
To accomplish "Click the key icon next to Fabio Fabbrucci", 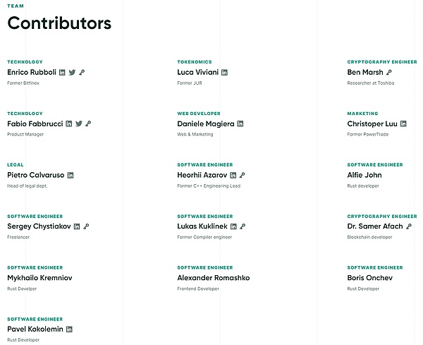I will (88, 123).
